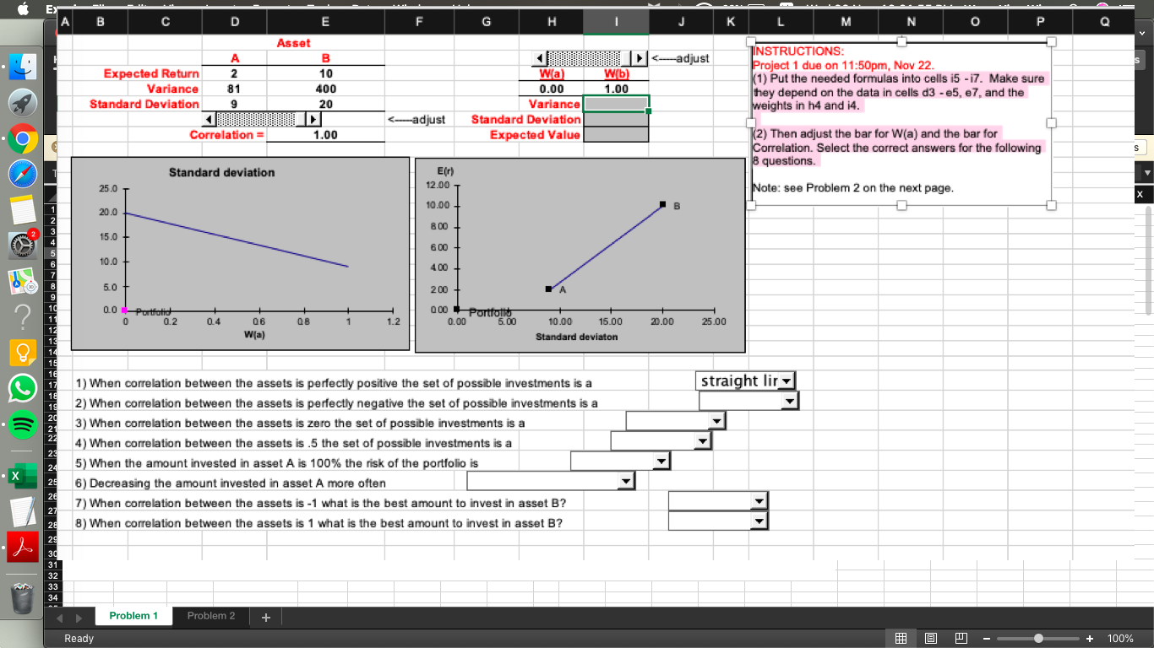The image size is (1154, 648).
Task: Switch to the Problem 1 sheet tab
Action: [133, 616]
